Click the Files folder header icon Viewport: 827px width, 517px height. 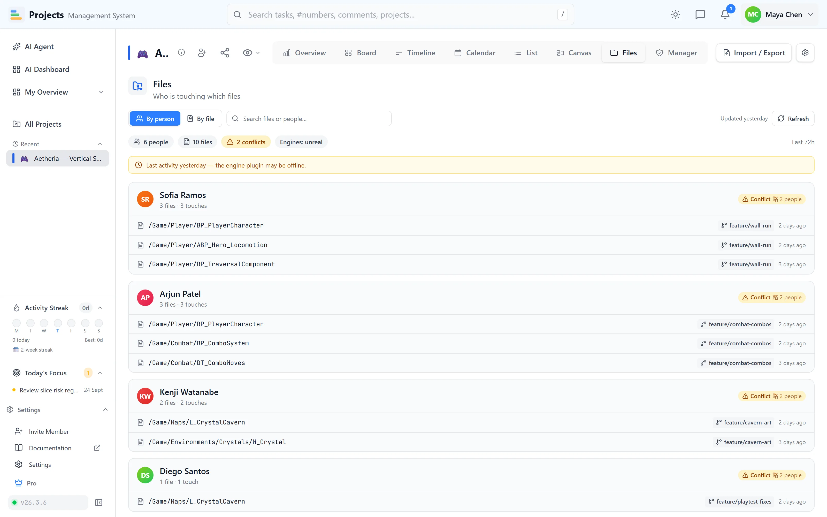(x=138, y=86)
